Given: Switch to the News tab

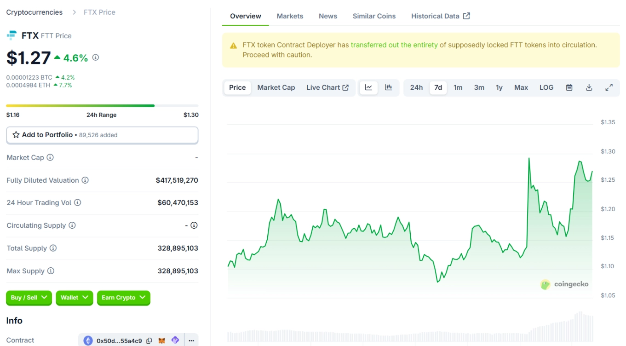Looking at the screenshot, I should pyautogui.click(x=328, y=16).
